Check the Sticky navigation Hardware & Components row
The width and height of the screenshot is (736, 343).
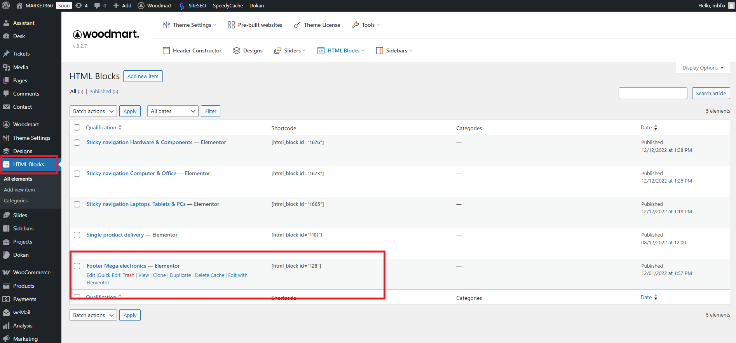(x=77, y=143)
